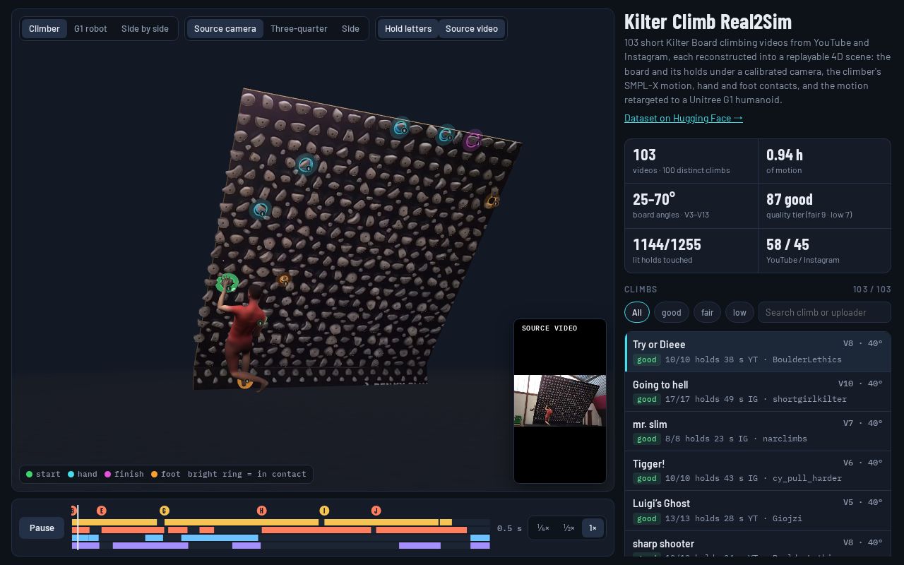The height and width of the screenshot is (565, 904).
Task: Filter climbs by good quality
Action: point(672,312)
